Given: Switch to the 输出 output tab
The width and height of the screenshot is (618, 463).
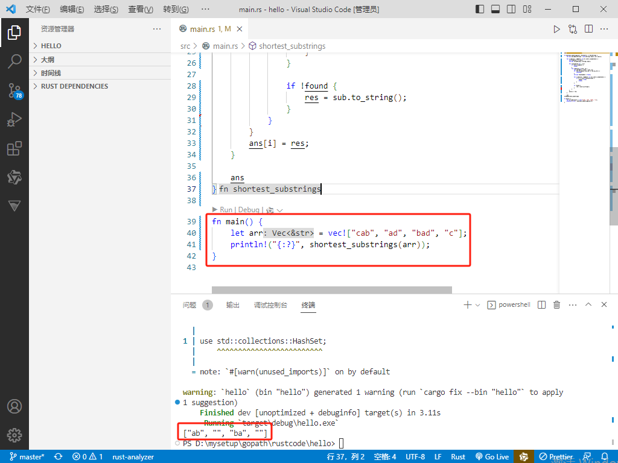Looking at the screenshot, I should (x=232, y=305).
